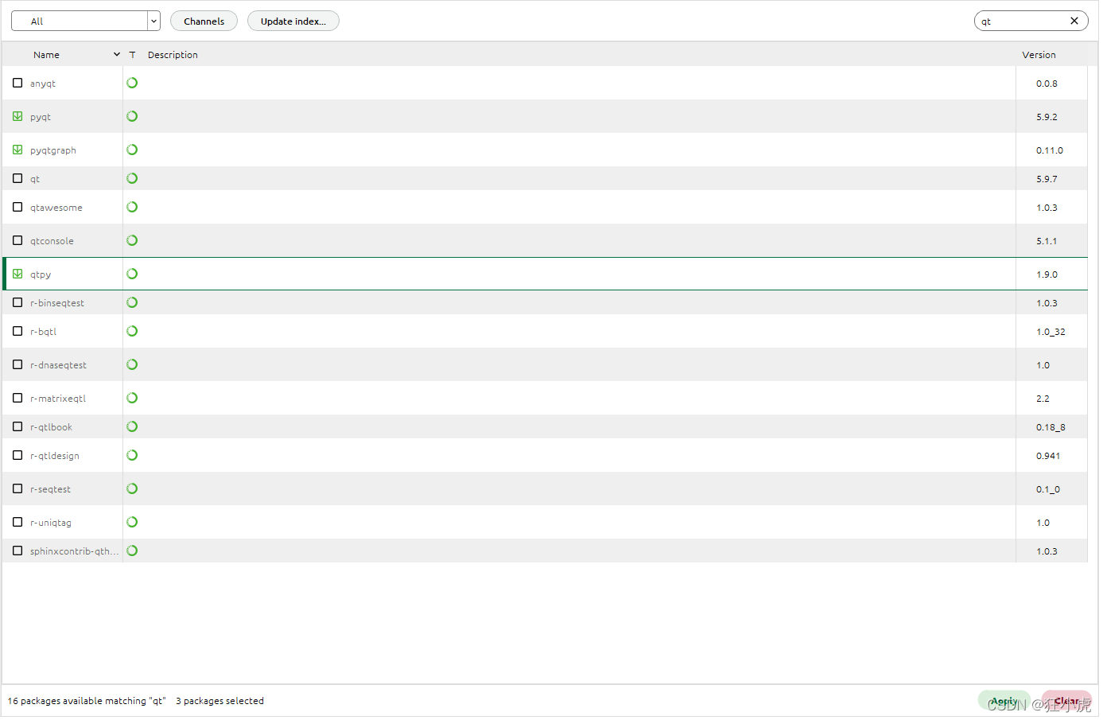Viewport: 1103px width, 720px height.
Task: Unmark the pyqtgraph install checkbox
Action: (17, 150)
